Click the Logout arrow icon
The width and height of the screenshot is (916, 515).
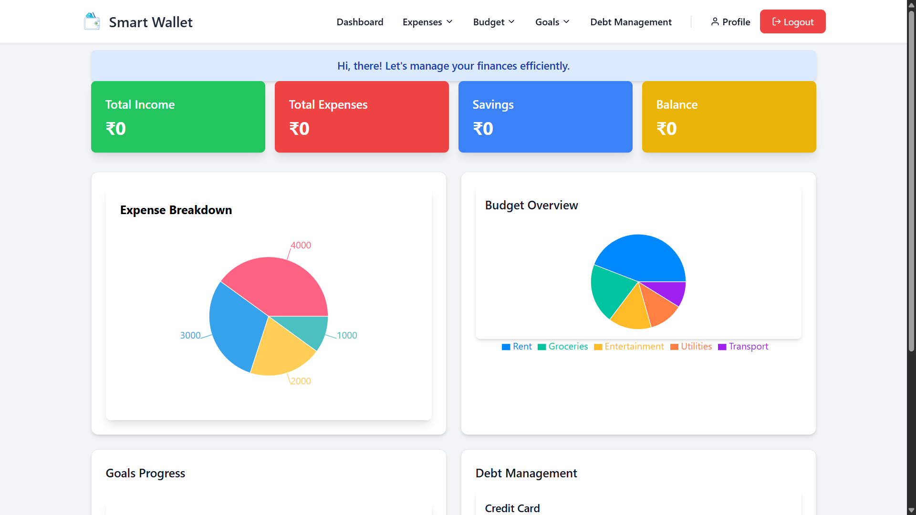[x=776, y=22]
